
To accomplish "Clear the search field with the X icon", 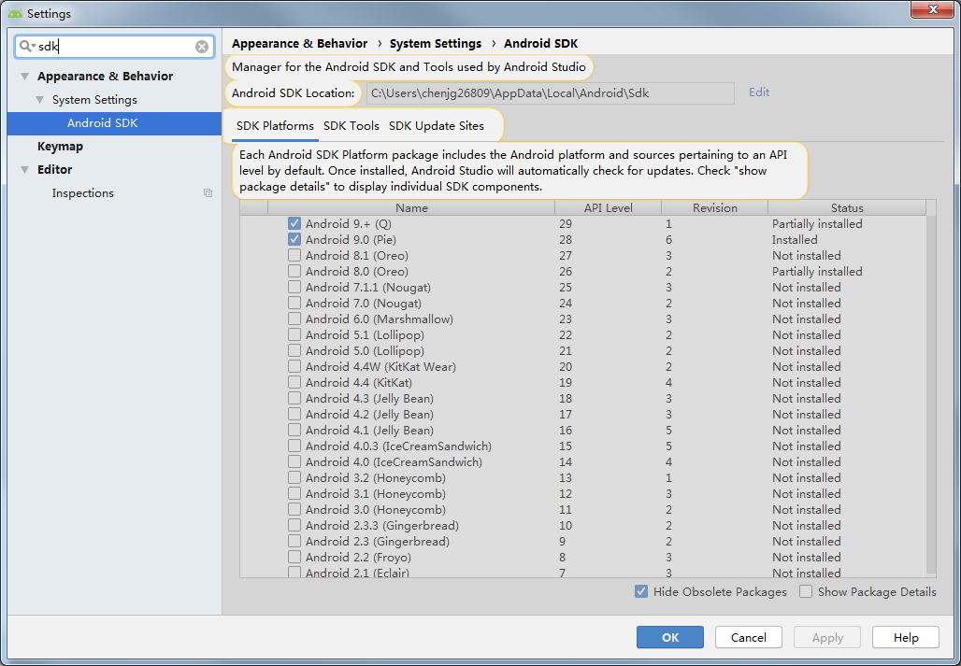I will coord(202,47).
